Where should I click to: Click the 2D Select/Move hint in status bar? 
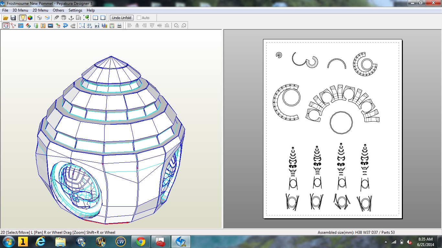click(x=58, y=232)
